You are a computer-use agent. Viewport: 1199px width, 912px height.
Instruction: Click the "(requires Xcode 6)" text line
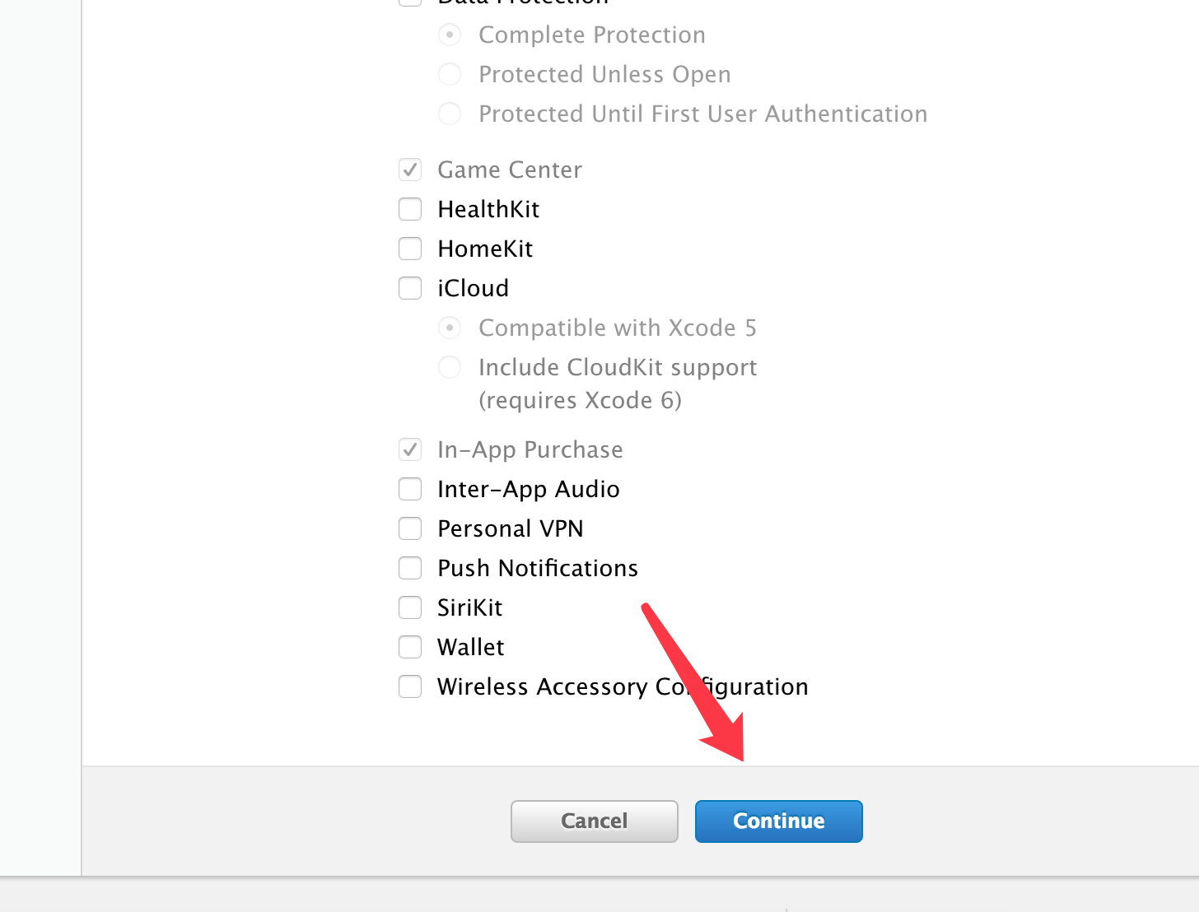click(x=580, y=401)
